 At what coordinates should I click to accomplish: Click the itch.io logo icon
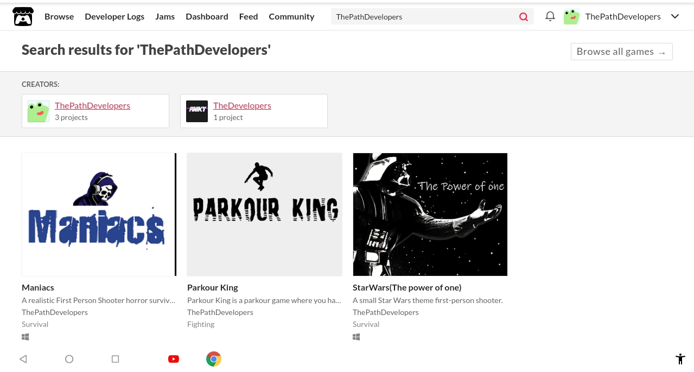coord(23,17)
